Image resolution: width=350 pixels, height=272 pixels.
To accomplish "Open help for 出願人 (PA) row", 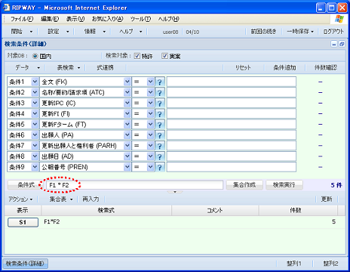I will tap(160, 135).
